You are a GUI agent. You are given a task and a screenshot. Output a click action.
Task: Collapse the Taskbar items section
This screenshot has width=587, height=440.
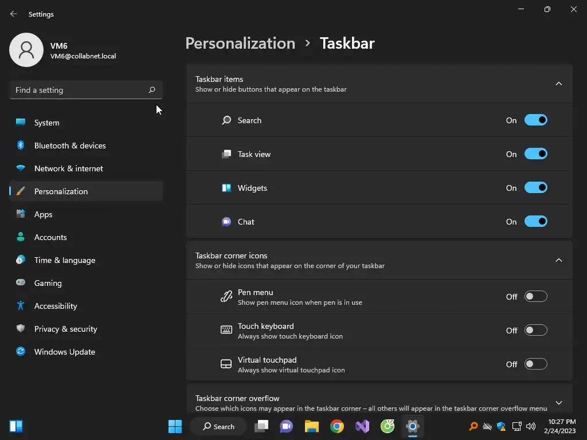click(558, 84)
